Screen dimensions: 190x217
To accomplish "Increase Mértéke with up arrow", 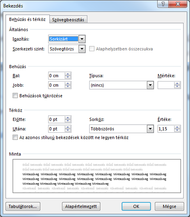I will (x=177, y=83).
